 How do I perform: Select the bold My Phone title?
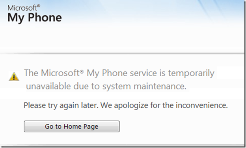coord(35,18)
